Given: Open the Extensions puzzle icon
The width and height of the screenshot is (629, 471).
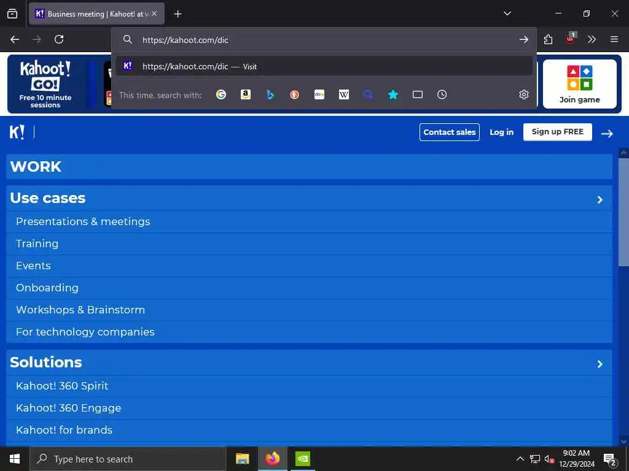Looking at the screenshot, I should [548, 39].
